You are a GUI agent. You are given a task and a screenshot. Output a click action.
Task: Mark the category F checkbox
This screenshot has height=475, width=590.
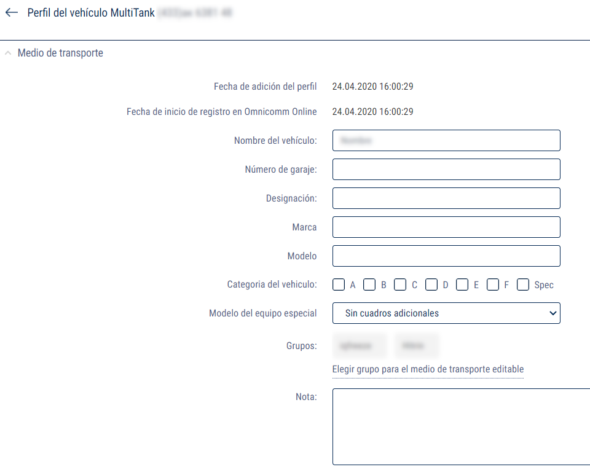coord(492,285)
